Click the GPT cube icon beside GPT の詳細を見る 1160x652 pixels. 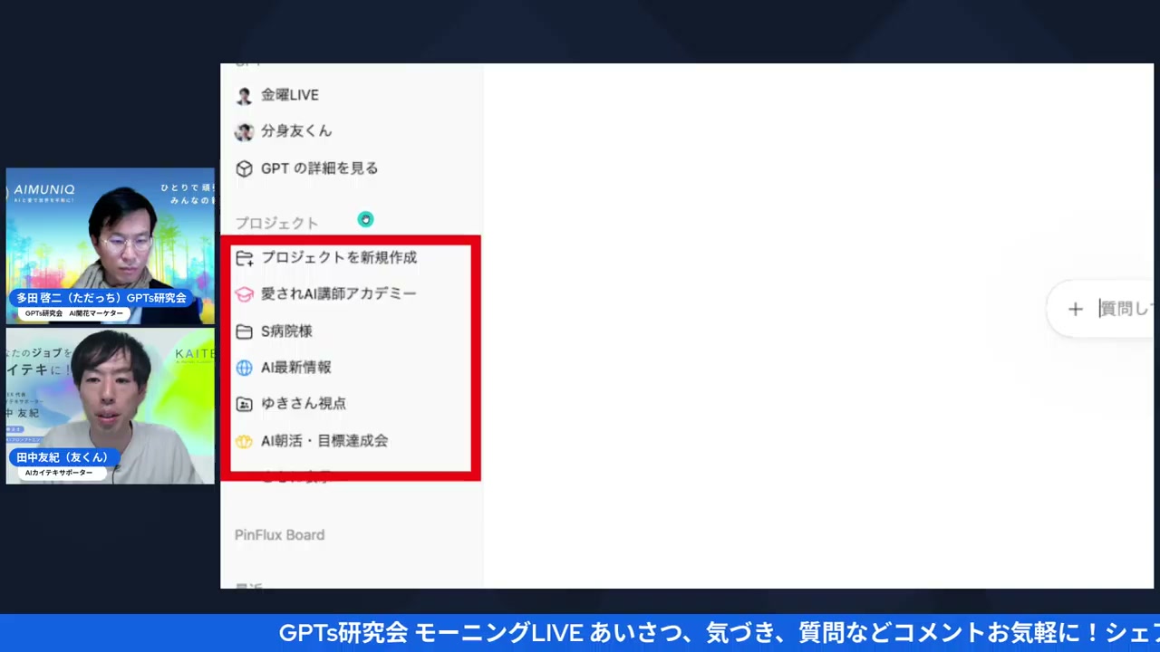[244, 168]
